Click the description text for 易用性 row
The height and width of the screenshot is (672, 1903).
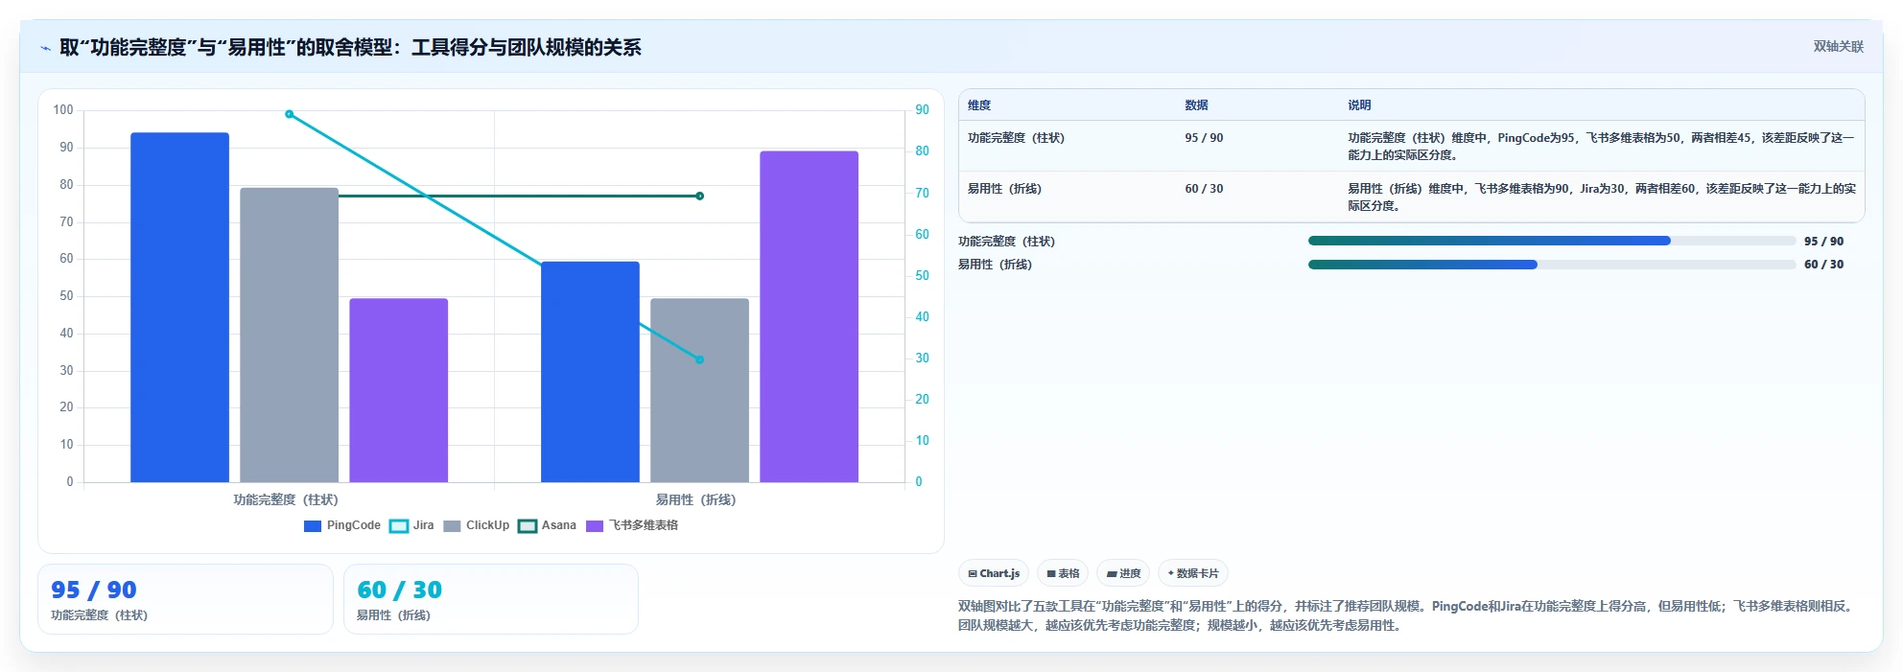(x=1601, y=197)
